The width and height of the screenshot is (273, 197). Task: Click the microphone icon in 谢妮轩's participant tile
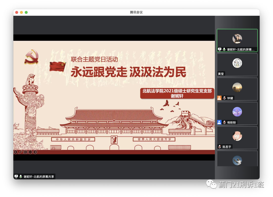pyautogui.click(x=224, y=49)
